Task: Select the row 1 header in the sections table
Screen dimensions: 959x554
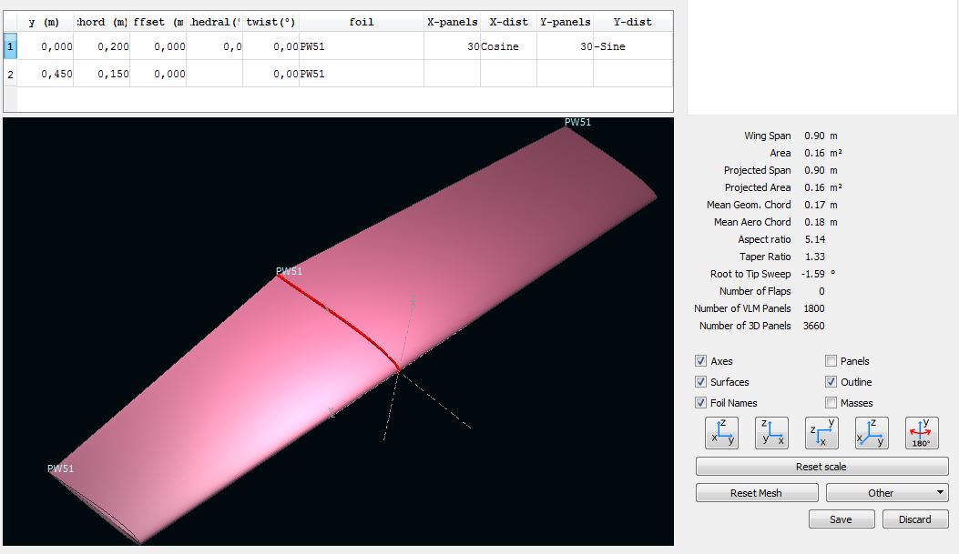Action: (10, 46)
